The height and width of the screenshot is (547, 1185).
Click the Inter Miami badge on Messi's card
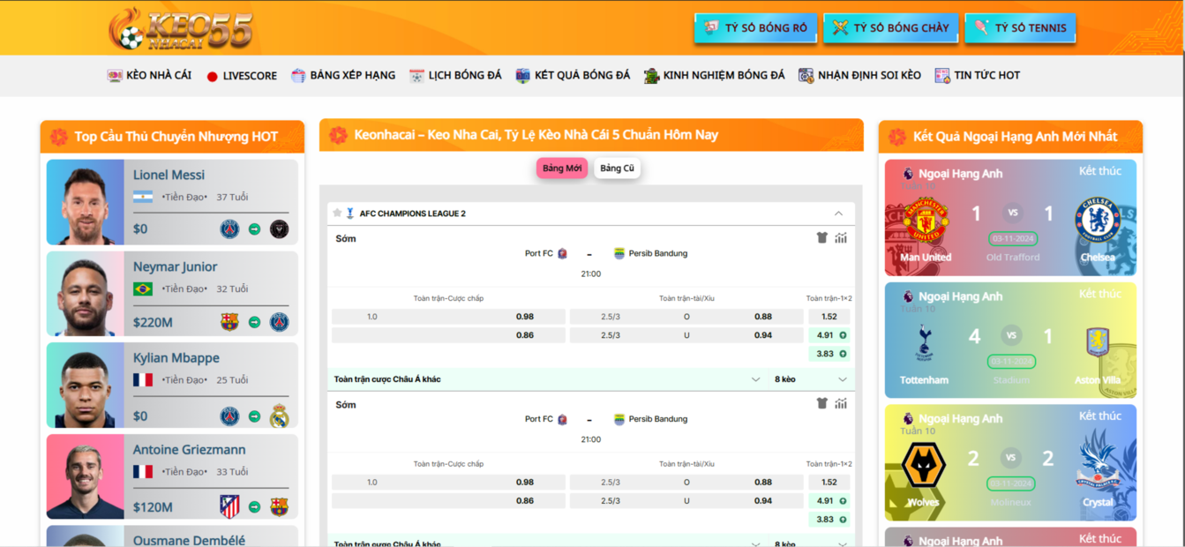[279, 229]
